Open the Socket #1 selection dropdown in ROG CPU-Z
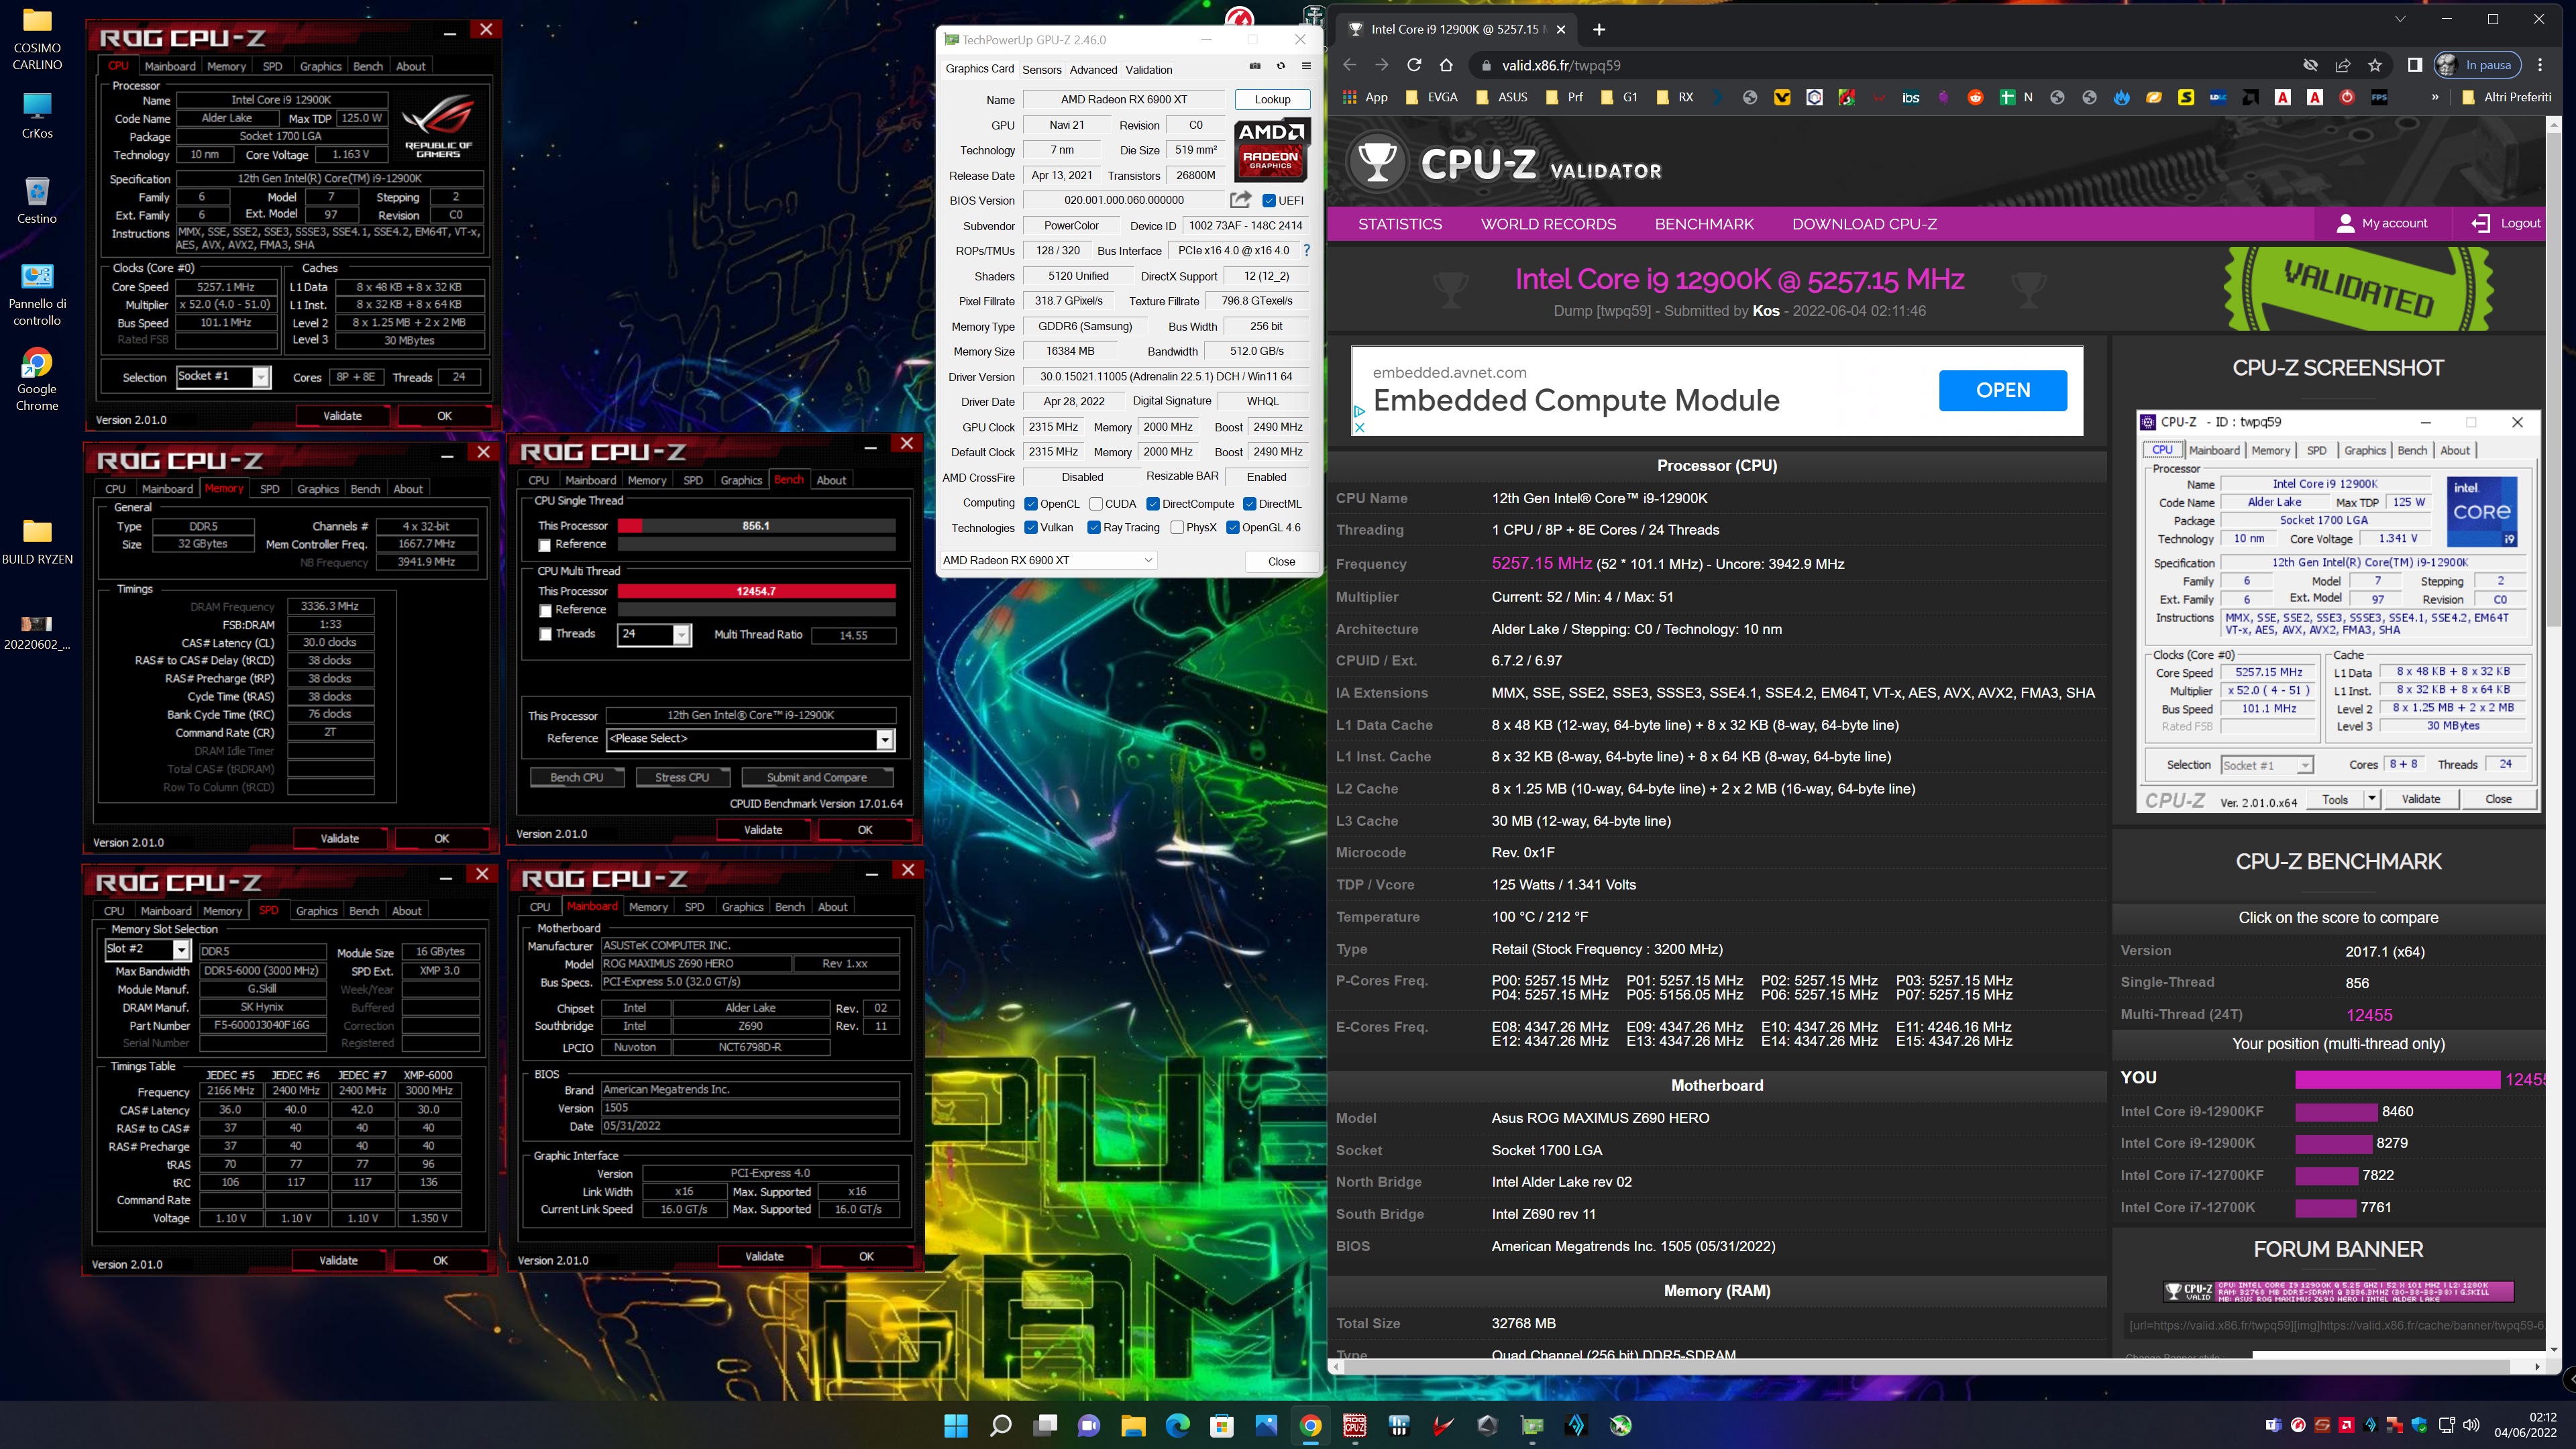 click(223, 377)
